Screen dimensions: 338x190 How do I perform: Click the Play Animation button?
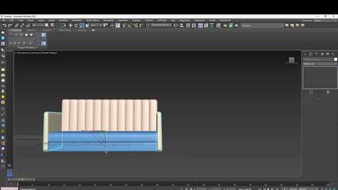click(268, 189)
